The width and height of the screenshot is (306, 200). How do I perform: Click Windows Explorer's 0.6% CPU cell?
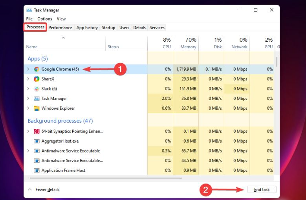pyautogui.click(x=160, y=108)
